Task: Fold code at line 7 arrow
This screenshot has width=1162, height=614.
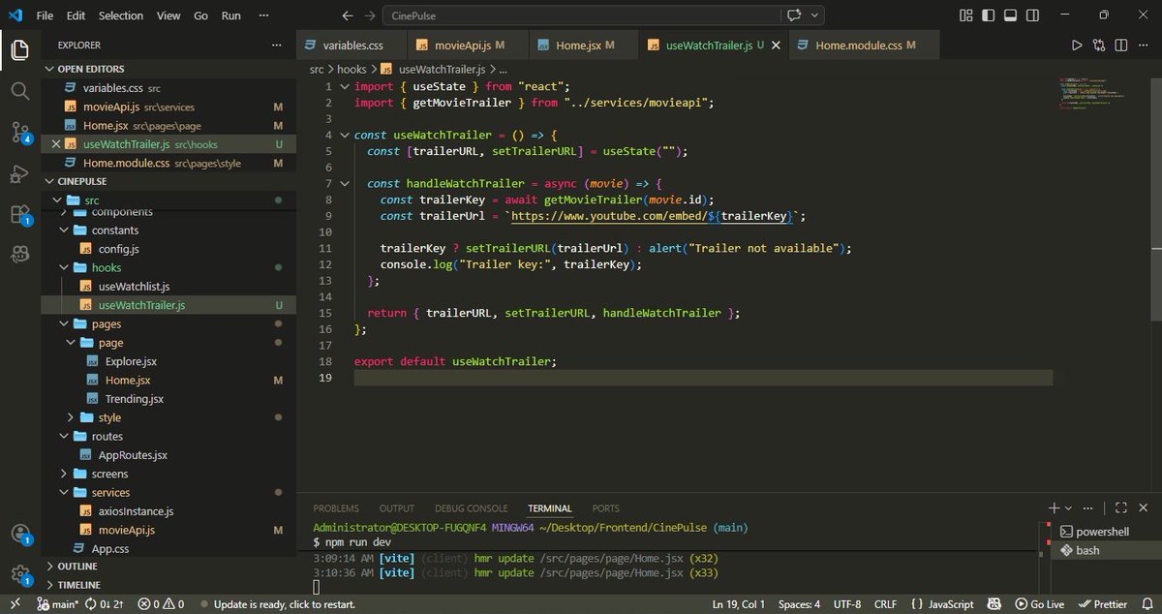Action: coord(344,183)
